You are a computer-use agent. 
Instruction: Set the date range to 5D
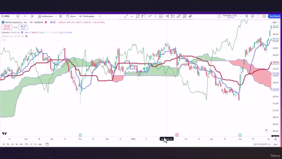(x=8, y=144)
